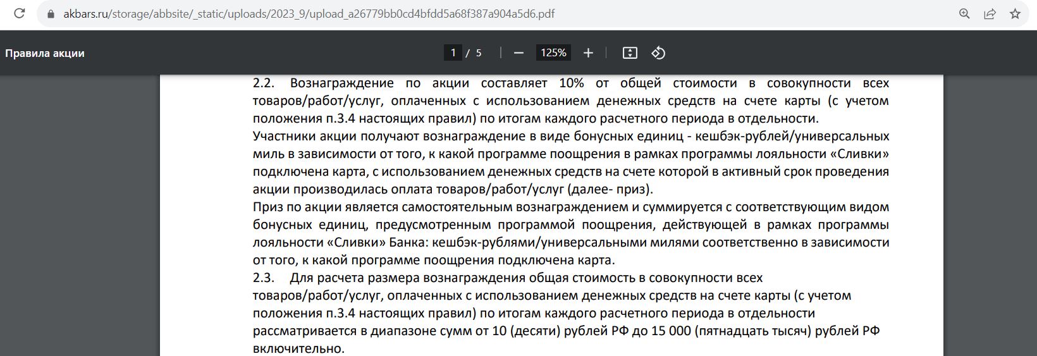Select the paragraph number '2.2.'

264,83
